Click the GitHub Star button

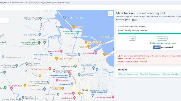click(x=134, y=20)
